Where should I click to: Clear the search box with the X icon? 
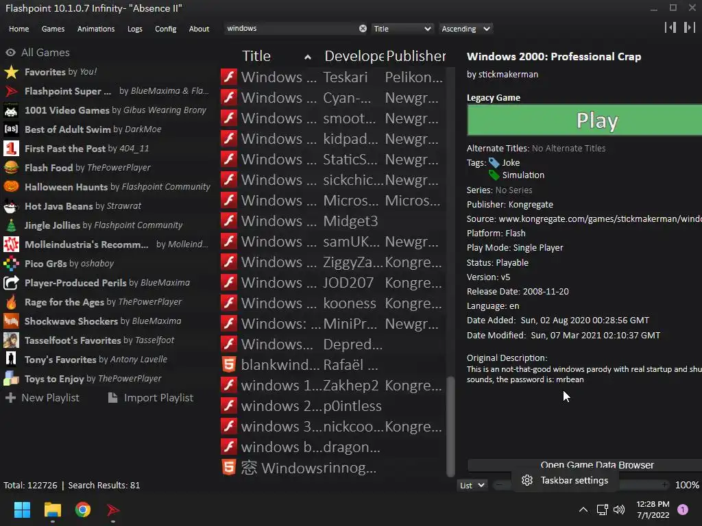[363, 29]
